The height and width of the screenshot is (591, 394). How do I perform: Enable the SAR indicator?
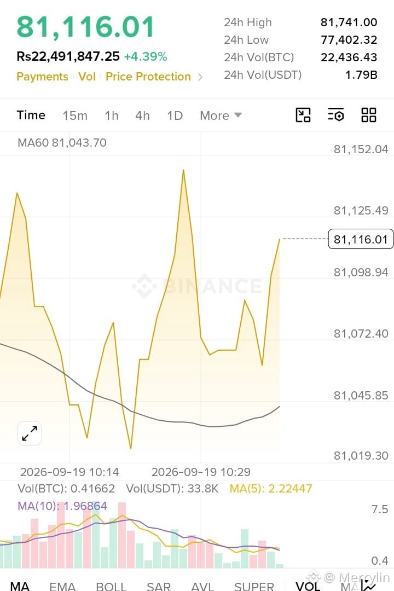[158, 586]
